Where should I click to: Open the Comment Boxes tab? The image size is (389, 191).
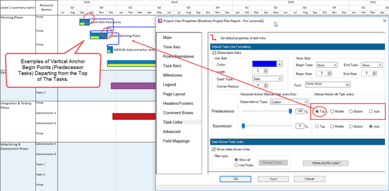[x=177, y=113]
